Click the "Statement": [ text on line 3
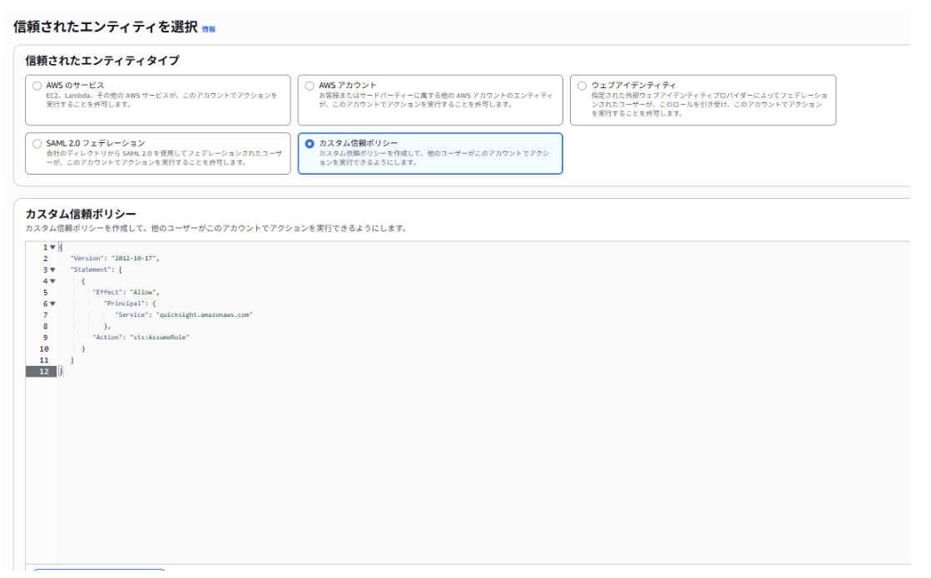This screenshot has height=578, width=931. pyautogui.click(x=97, y=270)
